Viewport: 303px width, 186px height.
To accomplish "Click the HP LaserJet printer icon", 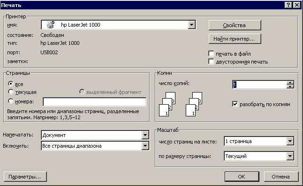I will [x=51, y=25].
